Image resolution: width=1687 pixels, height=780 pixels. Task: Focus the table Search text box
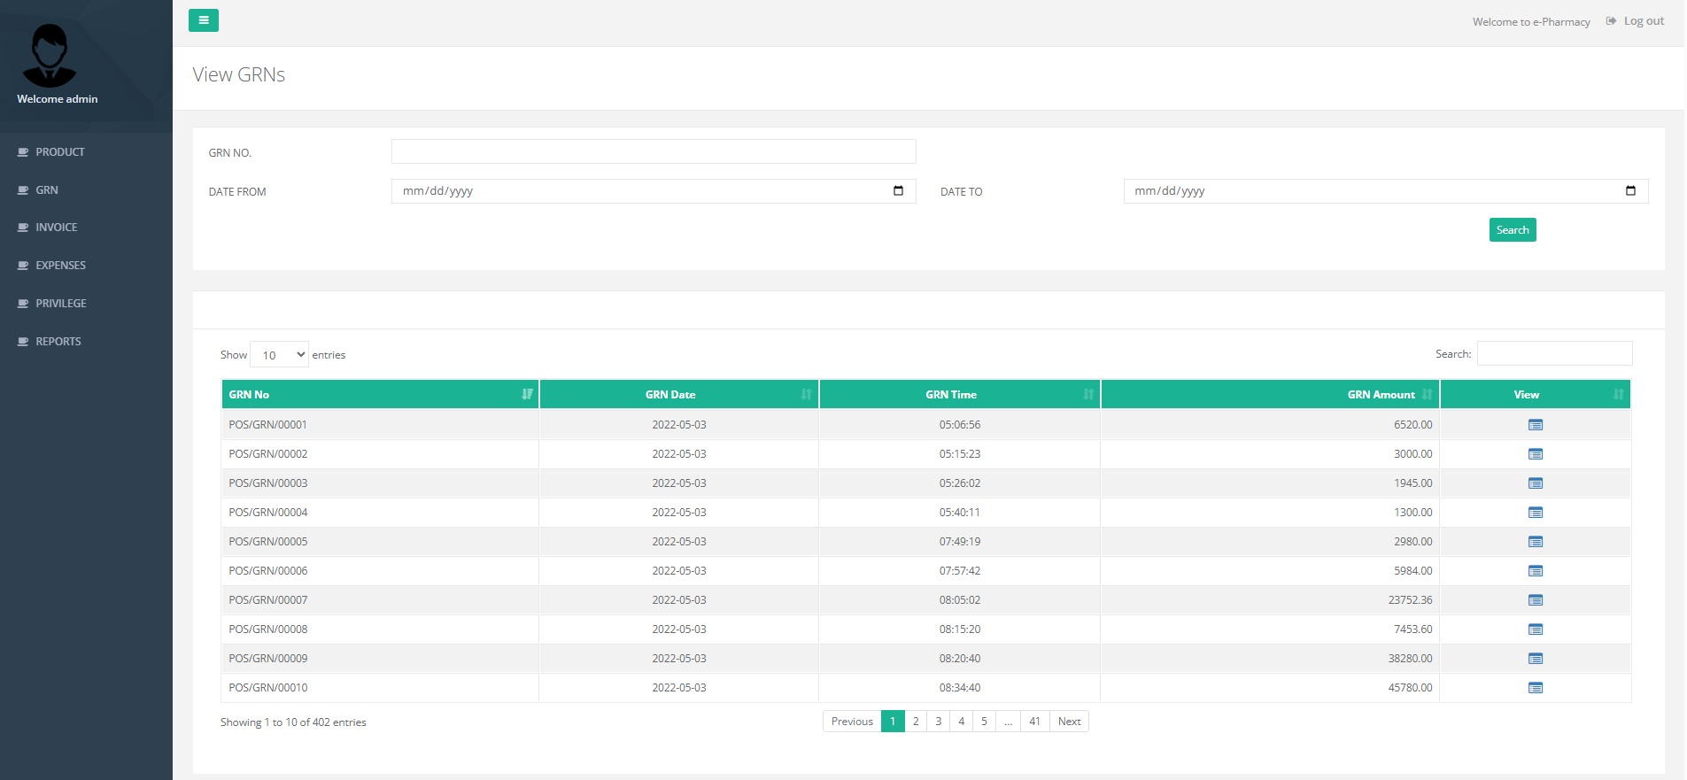pyautogui.click(x=1554, y=353)
